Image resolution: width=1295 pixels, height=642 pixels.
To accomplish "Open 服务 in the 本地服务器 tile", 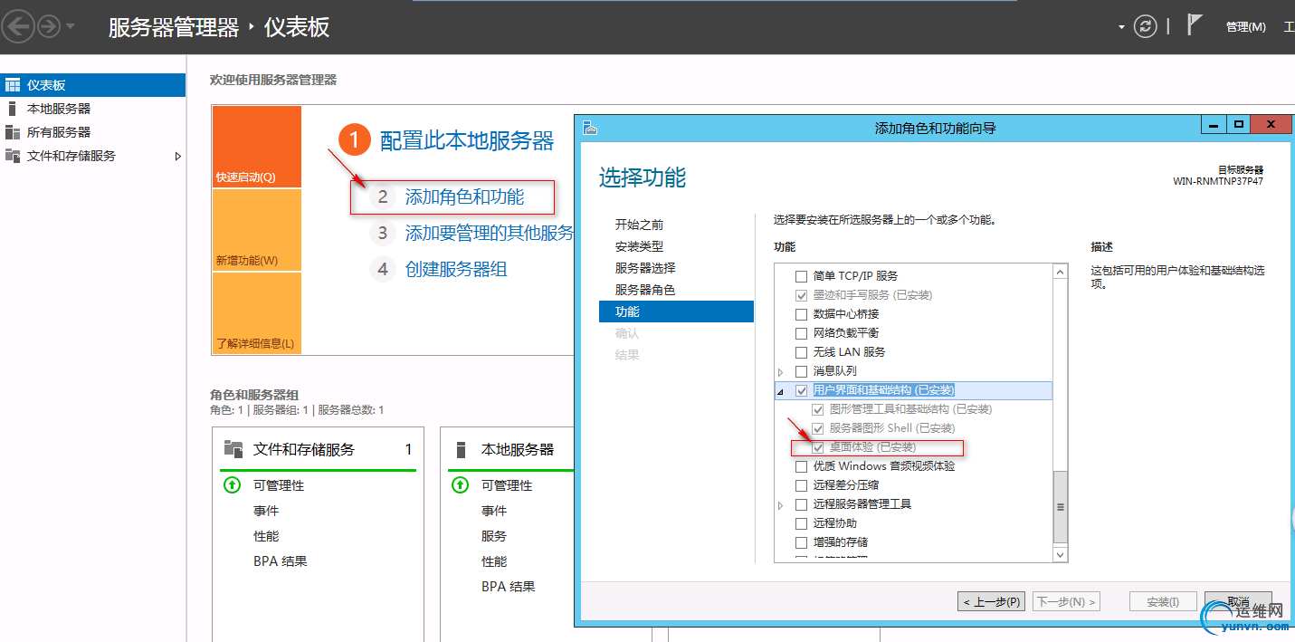I will click(x=494, y=536).
